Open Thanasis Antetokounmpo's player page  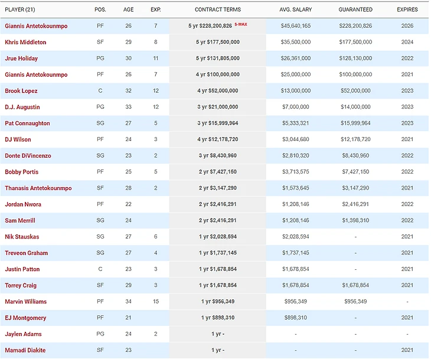point(38,188)
